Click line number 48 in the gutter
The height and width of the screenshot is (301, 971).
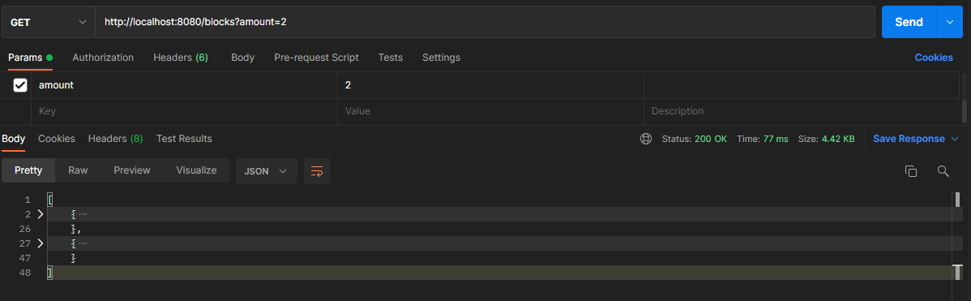tap(25, 273)
